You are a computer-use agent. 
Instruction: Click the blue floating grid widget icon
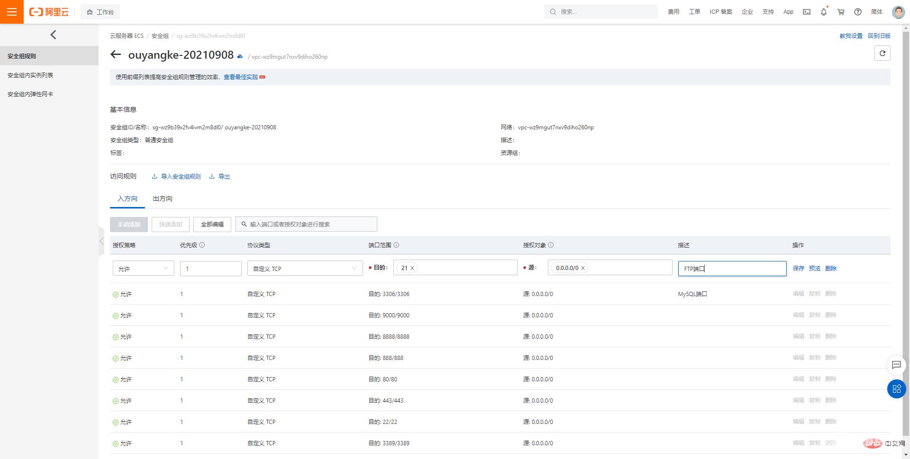tap(896, 389)
